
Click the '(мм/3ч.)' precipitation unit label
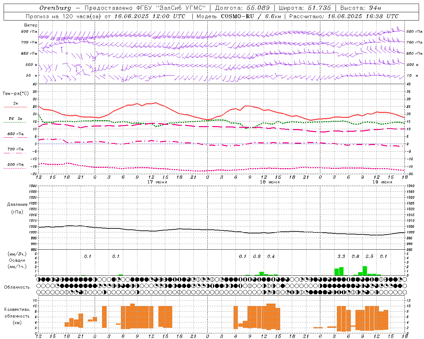17,254
